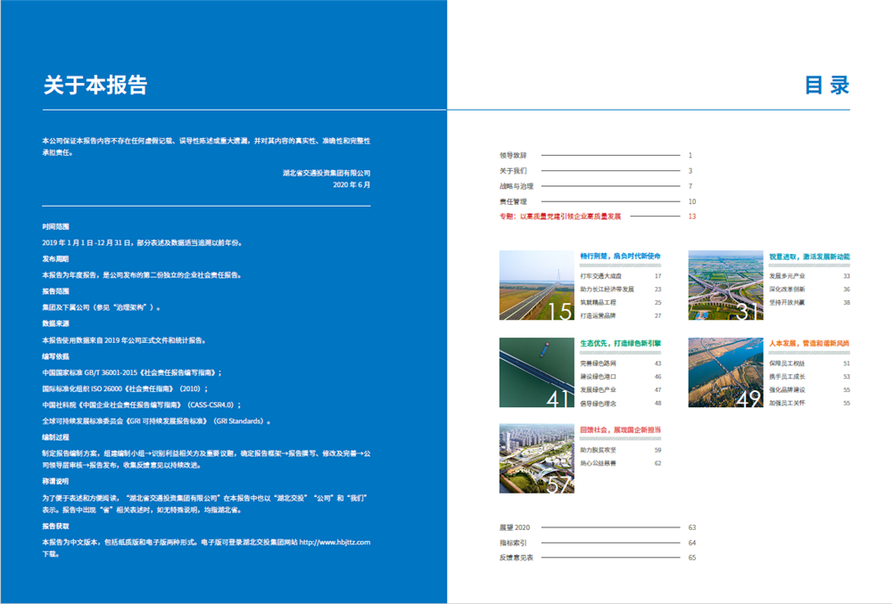Open the 指标索引 contents entry
This screenshot has height=604, width=892.
pos(513,543)
